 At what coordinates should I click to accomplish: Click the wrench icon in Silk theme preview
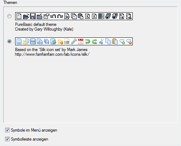[74, 41]
